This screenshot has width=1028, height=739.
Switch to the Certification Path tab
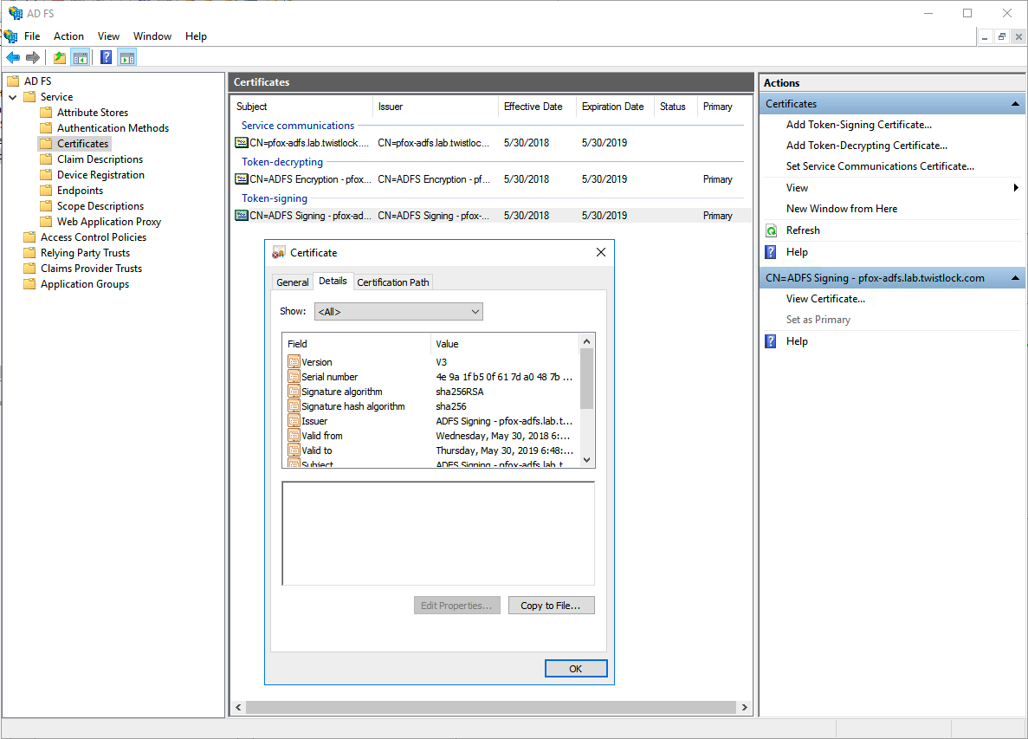[x=392, y=282]
